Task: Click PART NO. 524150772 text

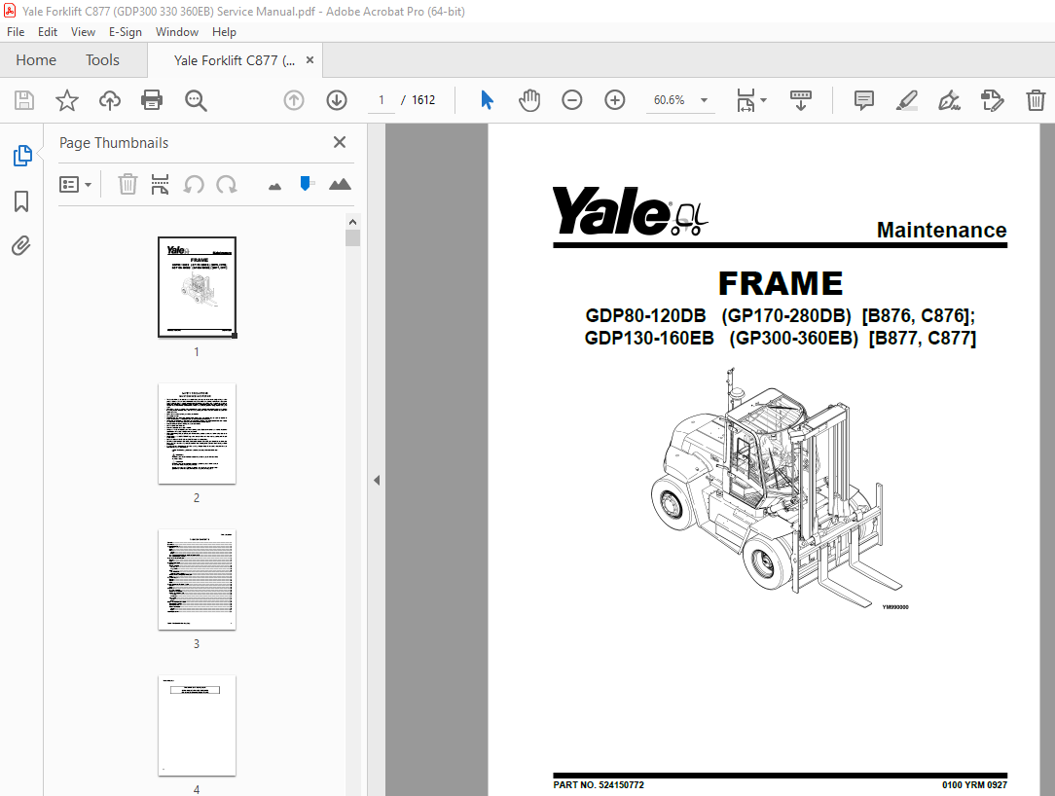Action: [x=599, y=785]
